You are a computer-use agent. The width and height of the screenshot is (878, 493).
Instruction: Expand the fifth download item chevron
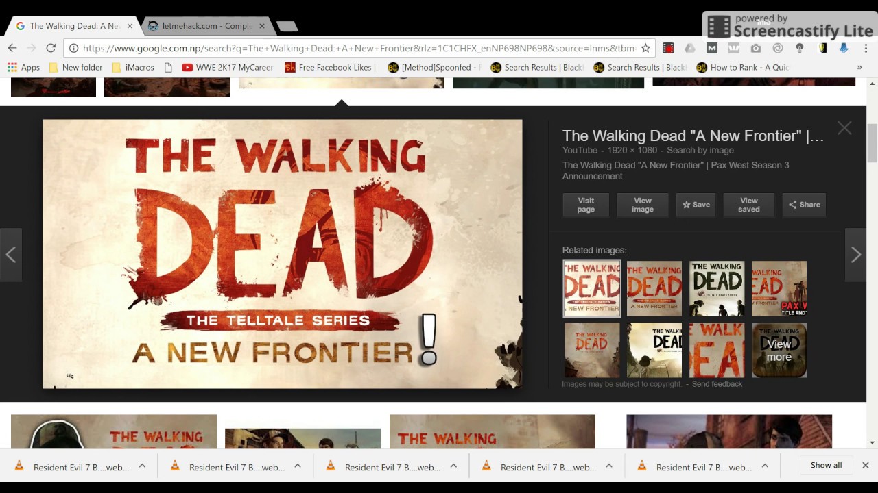pyautogui.click(x=765, y=466)
